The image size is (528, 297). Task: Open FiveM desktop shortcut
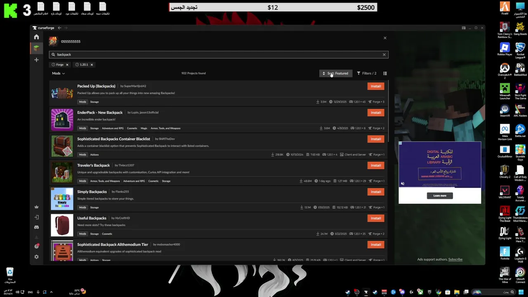click(x=505, y=8)
